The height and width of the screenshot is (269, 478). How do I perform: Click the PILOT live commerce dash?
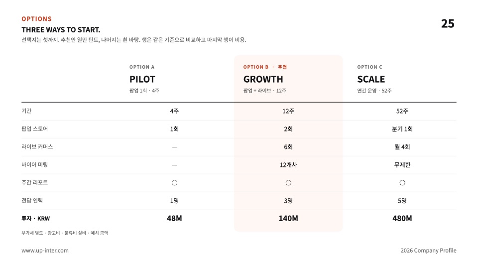point(174,147)
